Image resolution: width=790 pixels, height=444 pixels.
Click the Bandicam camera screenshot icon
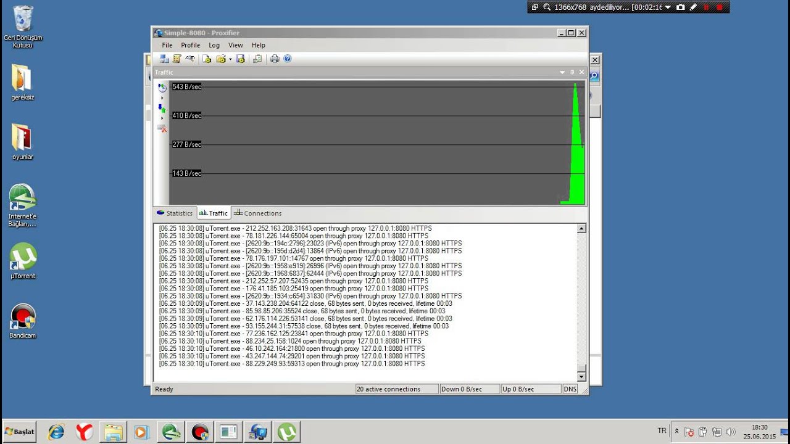(x=680, y=7)
